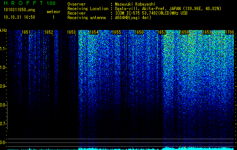Click the meteor count value 1

click(x=54, y=17)
